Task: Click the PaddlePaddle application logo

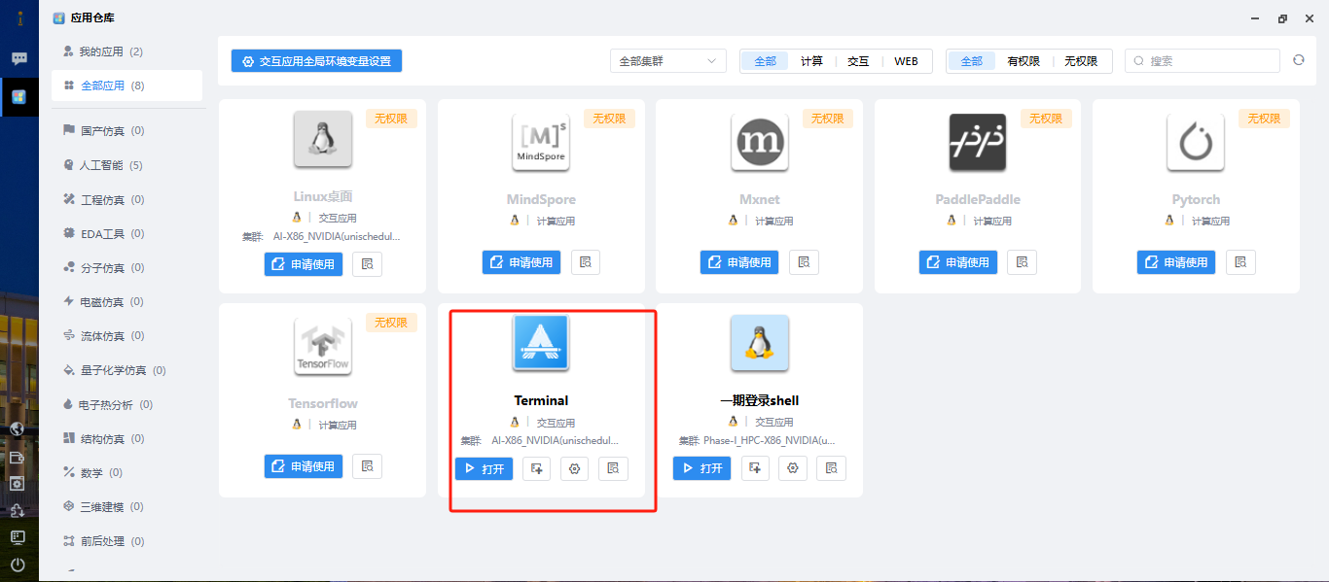Action: (x=977, y=142)
